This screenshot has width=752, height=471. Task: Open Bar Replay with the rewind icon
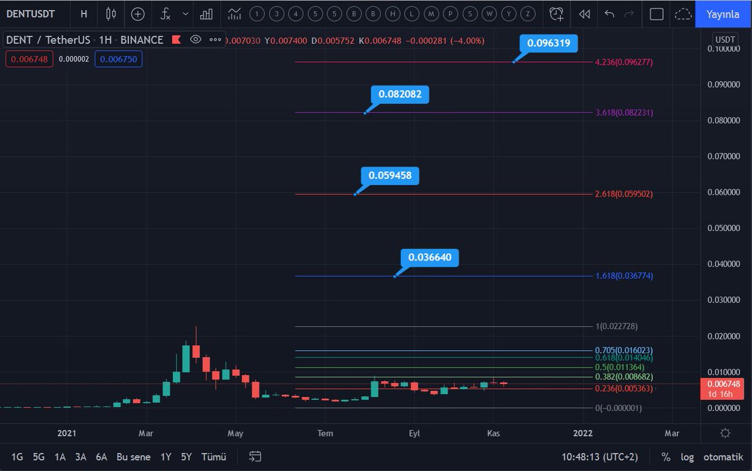click(x=584, y=14)
